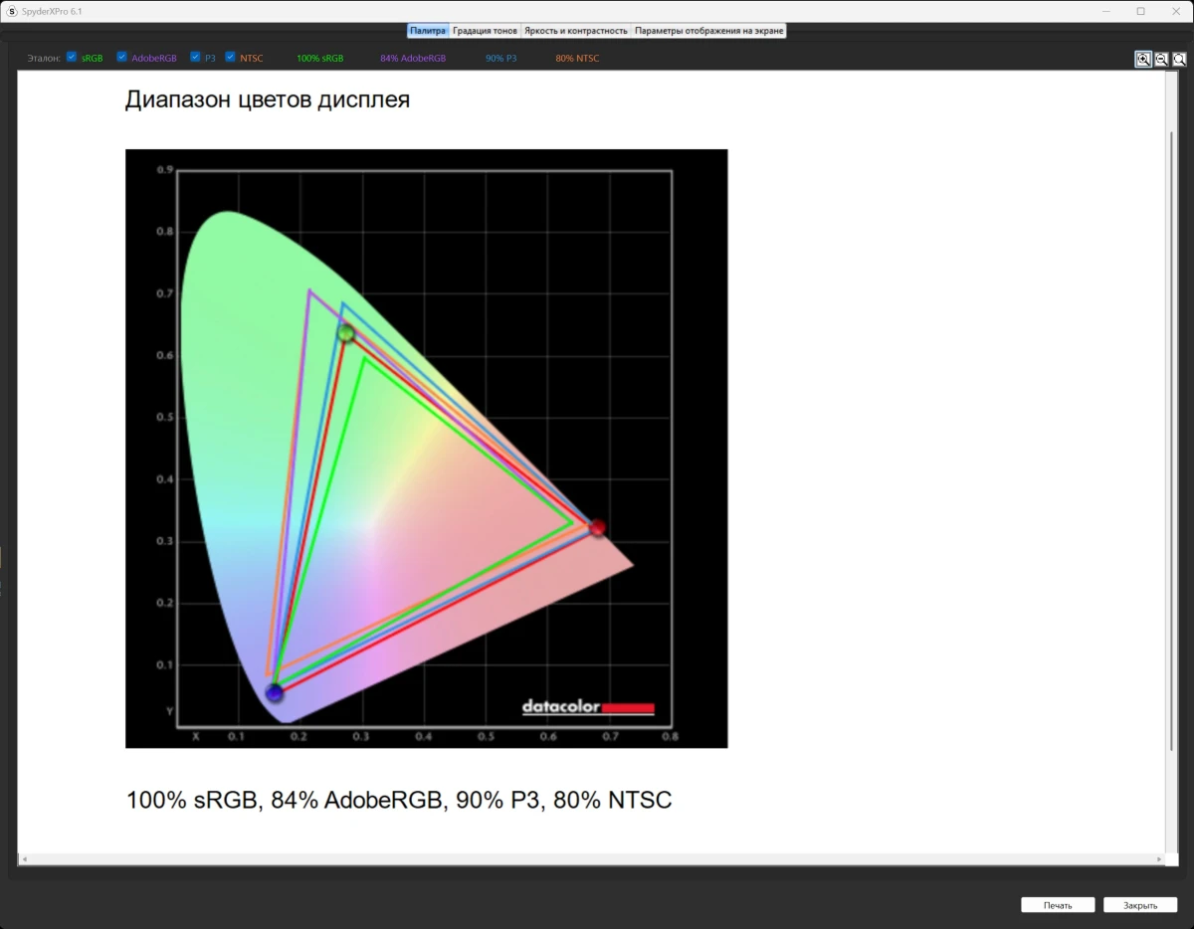1194x929 pixels.
Task: Click the zoom out magnifier icon
Action: [x=1161, y=60]
